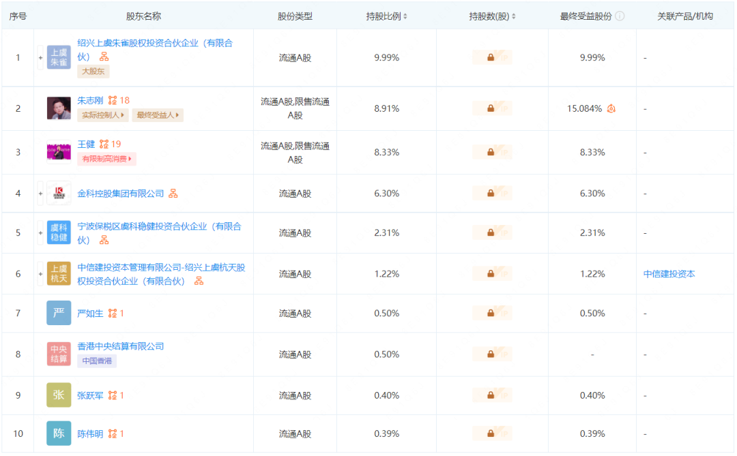The image size is (737, 456).
Task: Click the info icon next to 最终受益股份
Action: coord(620,16)
